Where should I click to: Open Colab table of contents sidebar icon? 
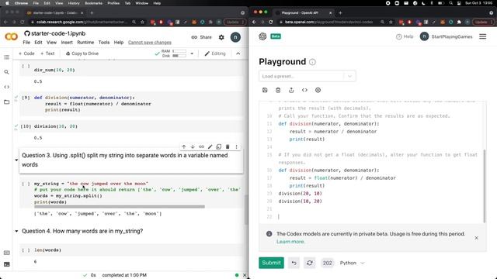pyautogui.click(x=6, y=57)
